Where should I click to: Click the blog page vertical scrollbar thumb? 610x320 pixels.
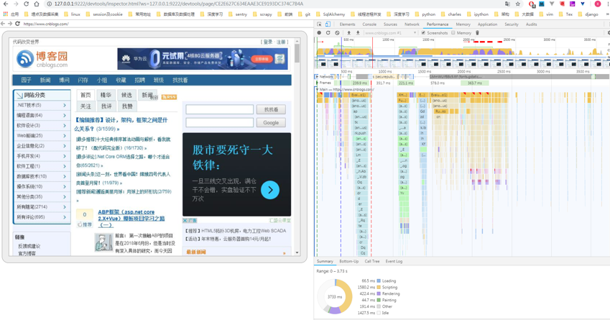point(297,53)
